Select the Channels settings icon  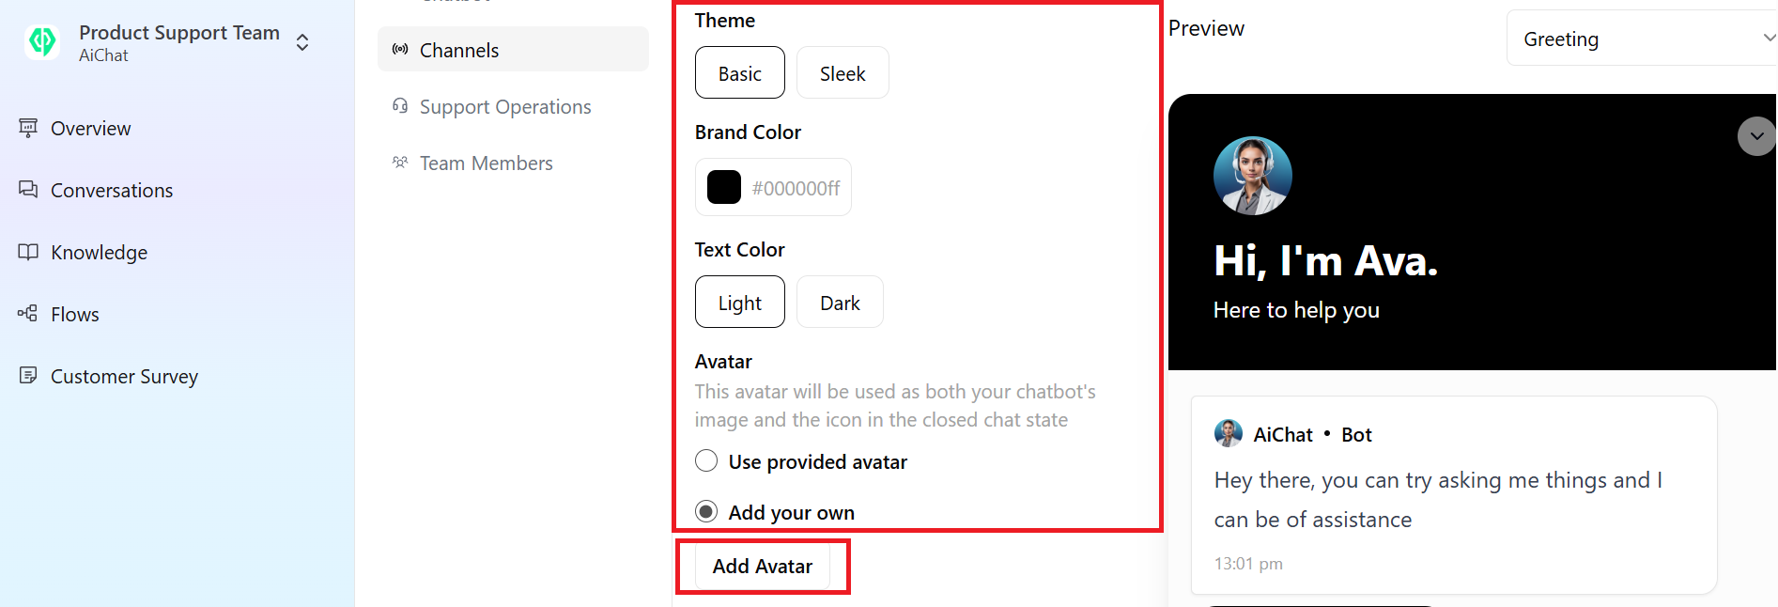pos(400,49)
